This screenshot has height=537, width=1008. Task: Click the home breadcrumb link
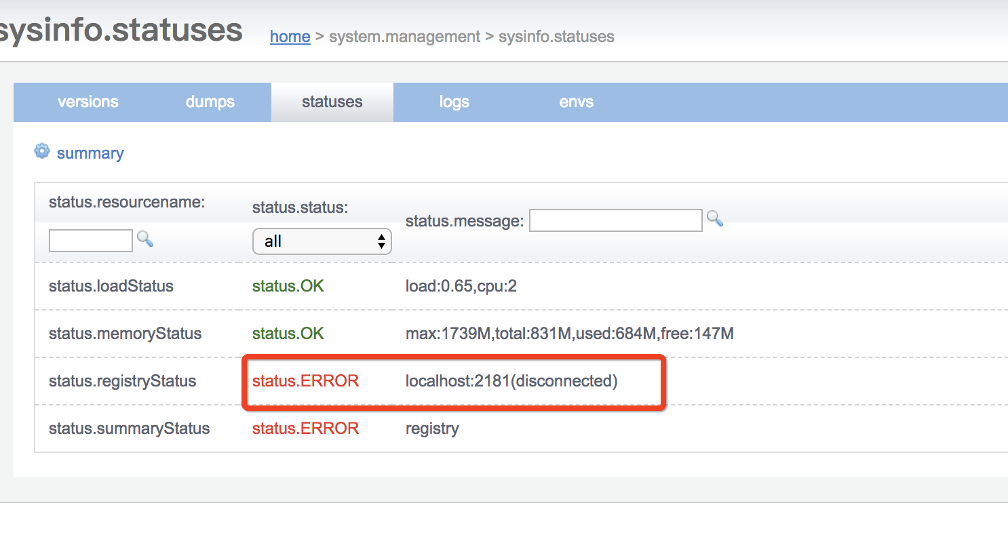click(x=290, y=37)
